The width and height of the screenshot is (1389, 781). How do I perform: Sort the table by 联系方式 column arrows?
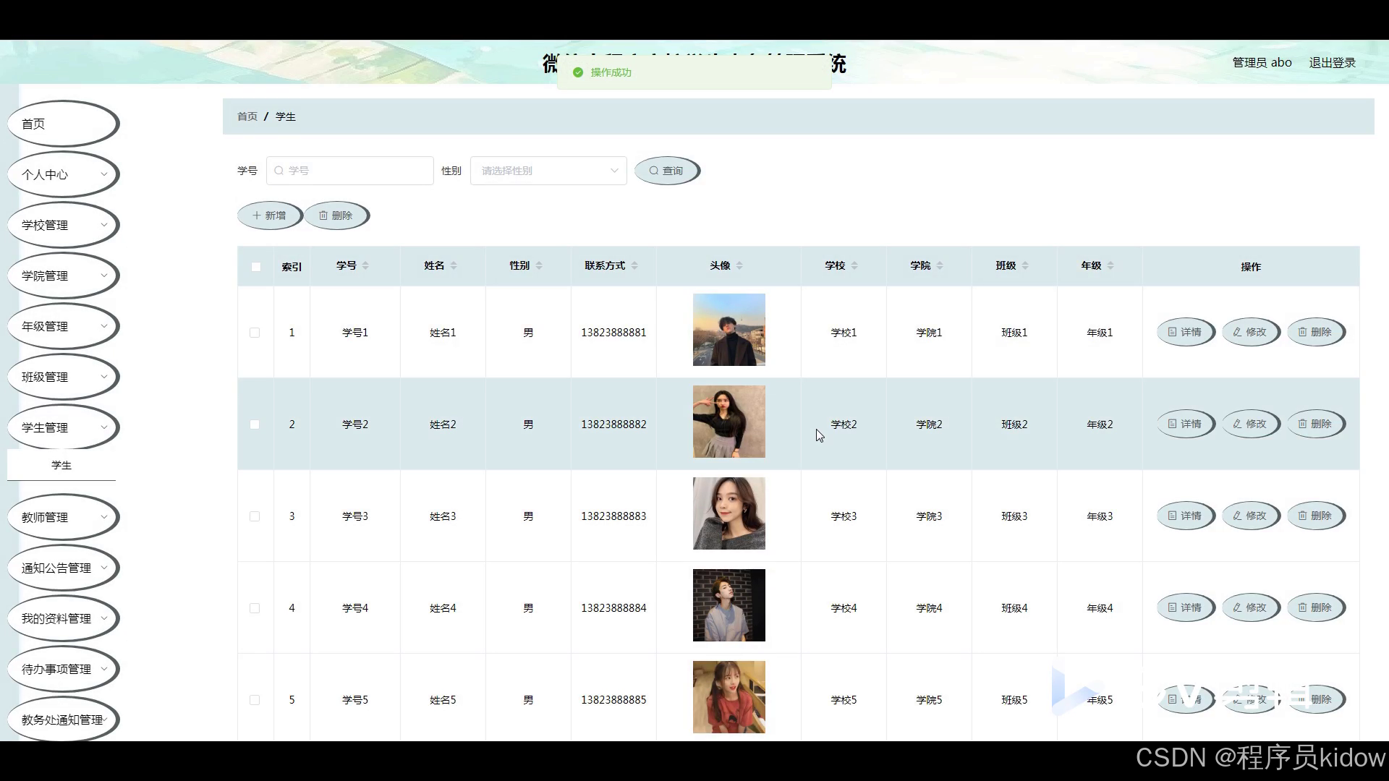[634, 266]
